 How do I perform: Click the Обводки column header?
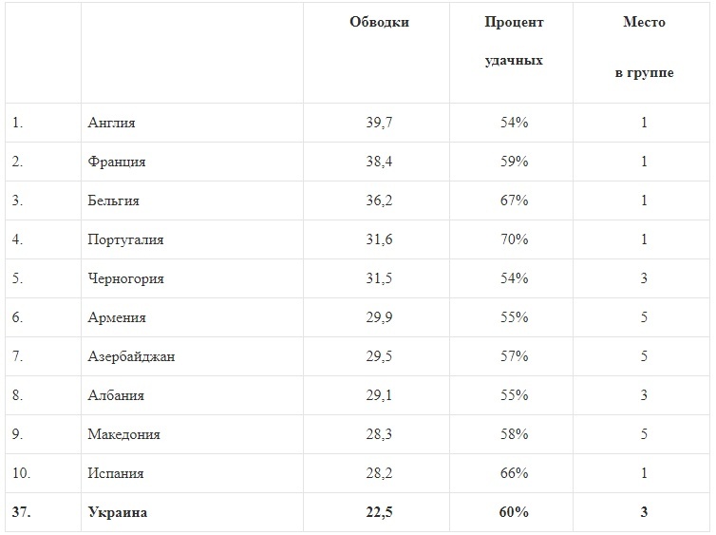pyautogui.click(x=379, y=23)
